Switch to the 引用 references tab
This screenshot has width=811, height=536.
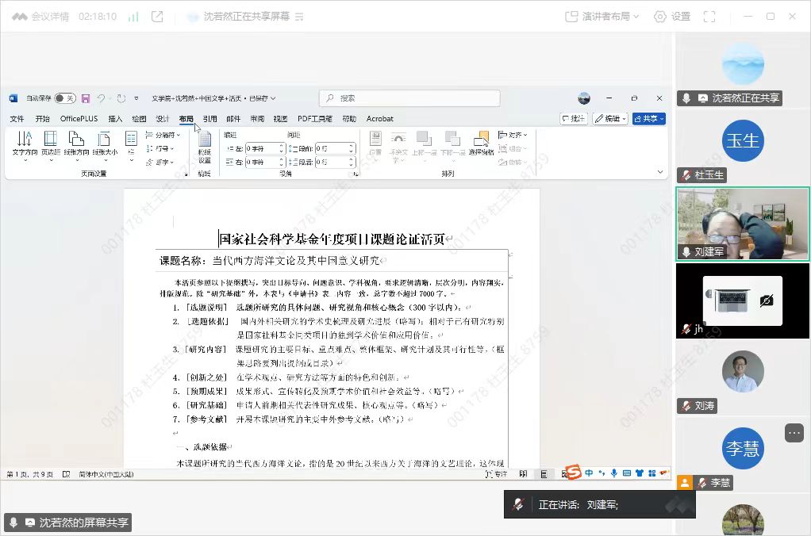(x=209, y=119)
